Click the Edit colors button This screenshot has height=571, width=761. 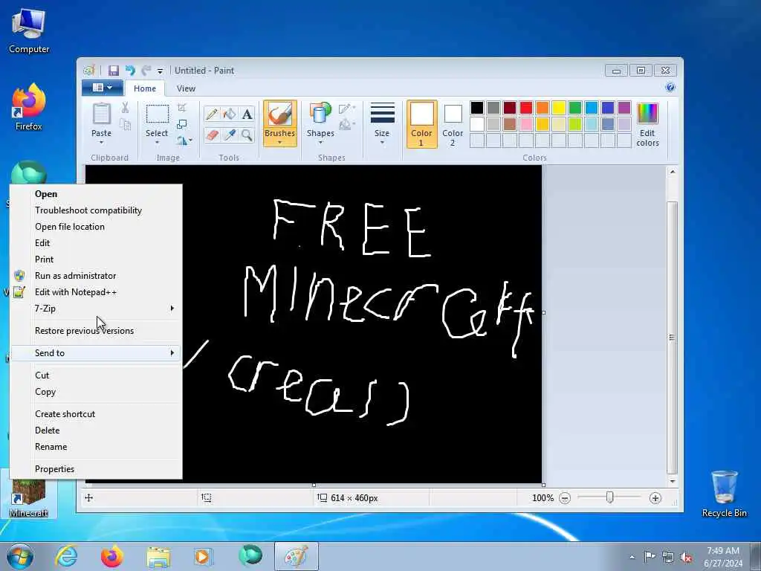(647, 125)
